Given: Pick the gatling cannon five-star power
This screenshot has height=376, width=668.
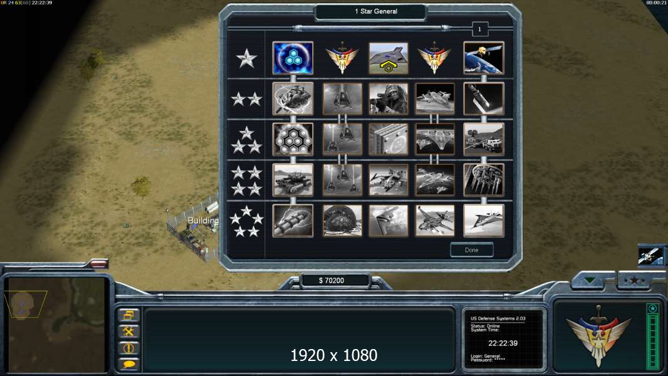Looking at the screenshot, I should 293,221.
